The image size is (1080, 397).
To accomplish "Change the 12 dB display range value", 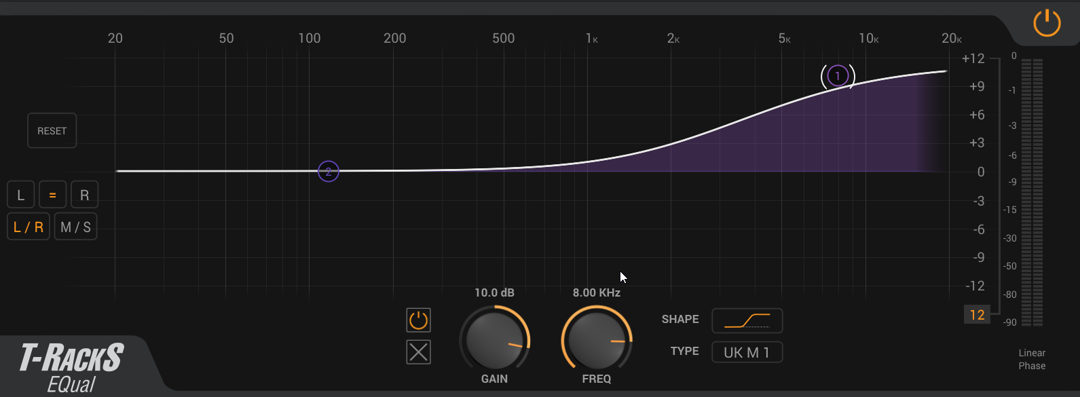I will click(977, 315).
